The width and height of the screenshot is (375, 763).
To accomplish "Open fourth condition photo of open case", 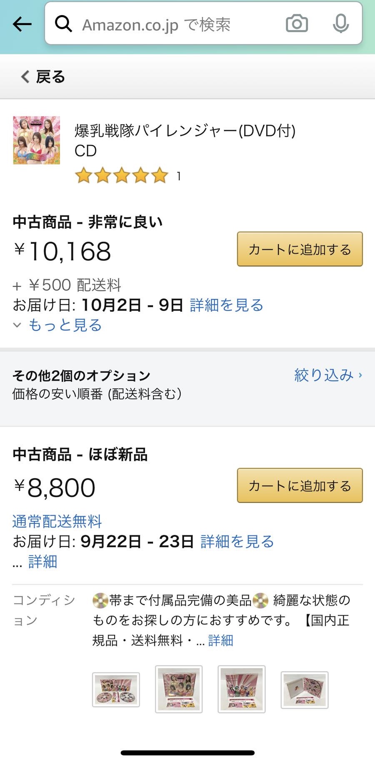I will [305, 690].
